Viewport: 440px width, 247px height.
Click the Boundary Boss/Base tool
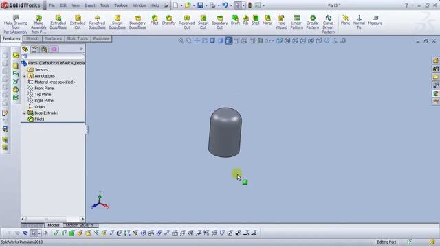[137, 23]
